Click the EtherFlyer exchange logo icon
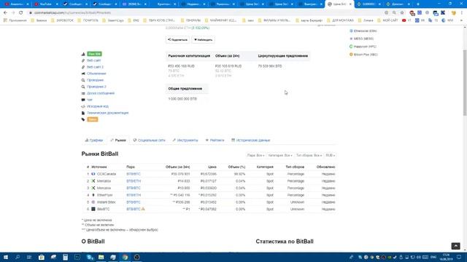467x262 pixels. [93, 195]
